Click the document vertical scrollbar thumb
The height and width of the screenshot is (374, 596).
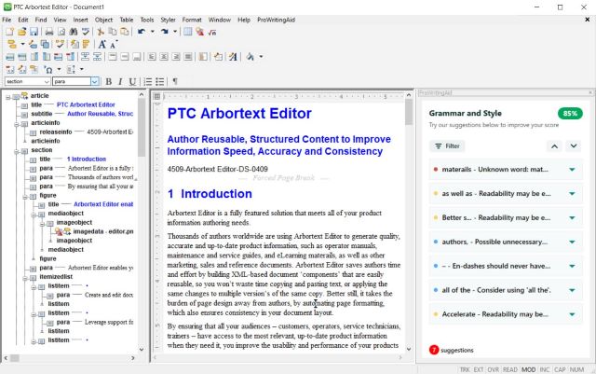point(409,112)
